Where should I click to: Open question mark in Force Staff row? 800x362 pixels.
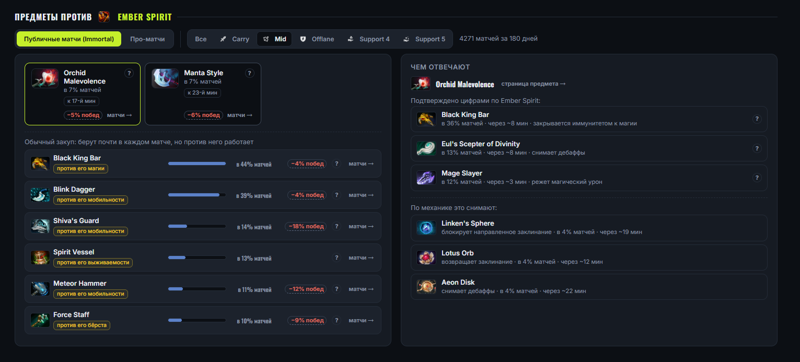[337, 320]
